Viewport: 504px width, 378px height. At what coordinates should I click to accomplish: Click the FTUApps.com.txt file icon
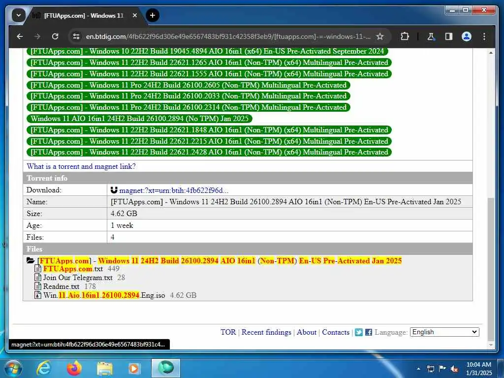38,268
